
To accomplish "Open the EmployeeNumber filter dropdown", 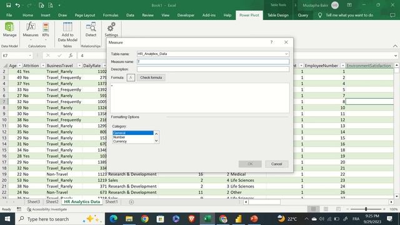I will (x=343, y=66).
